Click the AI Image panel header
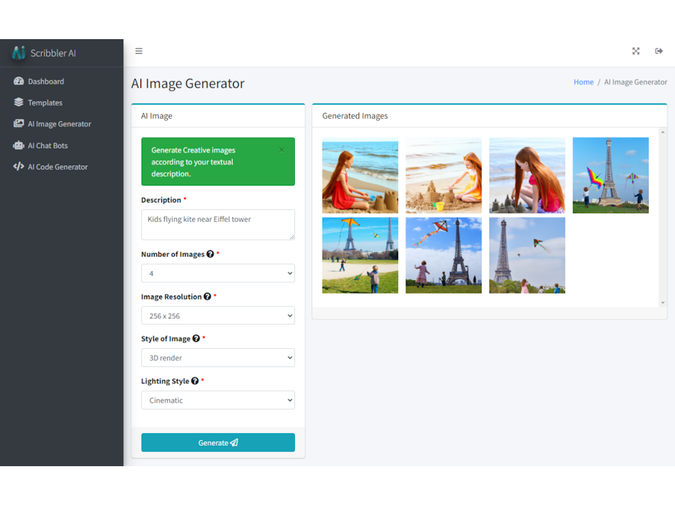This screenshot has width=675, height=506. click(156, 115)
